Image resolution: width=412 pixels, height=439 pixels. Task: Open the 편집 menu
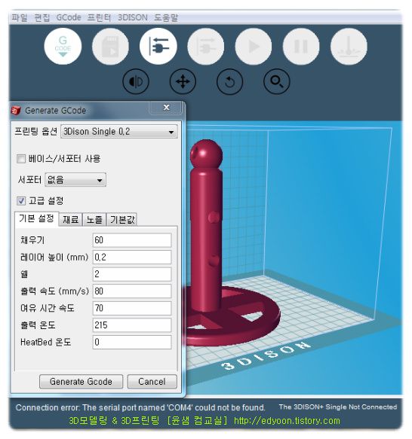coord(42,17)
